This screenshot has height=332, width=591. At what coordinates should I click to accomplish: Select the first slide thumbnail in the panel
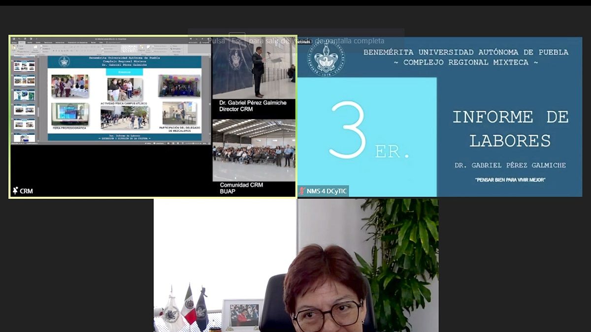25,66
